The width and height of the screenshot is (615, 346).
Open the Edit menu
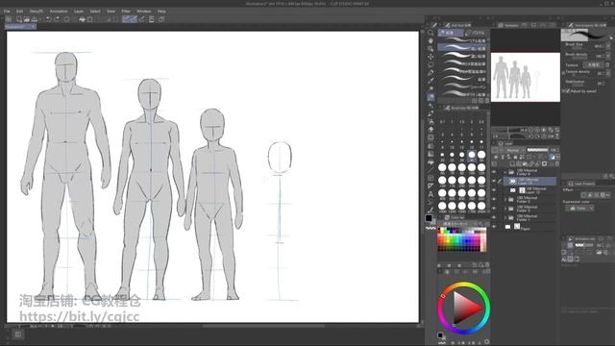tap(19, 11)
